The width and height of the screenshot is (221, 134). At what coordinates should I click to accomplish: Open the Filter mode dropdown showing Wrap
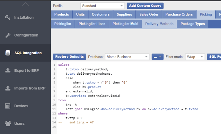tap(195, 57)
